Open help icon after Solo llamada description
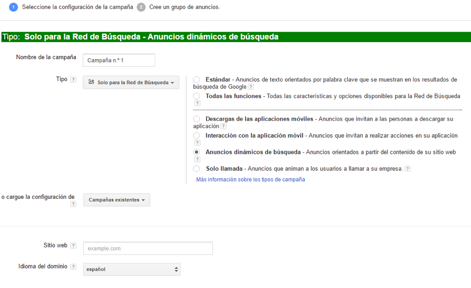471x288 pixels. [407, 169]
